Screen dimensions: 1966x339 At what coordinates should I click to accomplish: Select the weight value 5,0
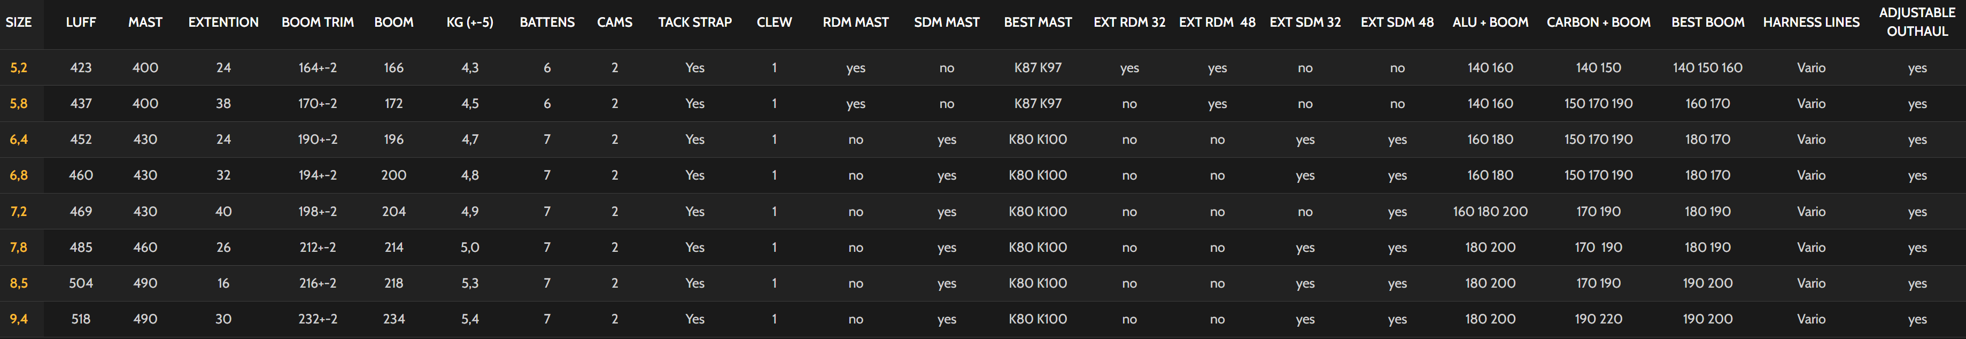pos(469,248)
